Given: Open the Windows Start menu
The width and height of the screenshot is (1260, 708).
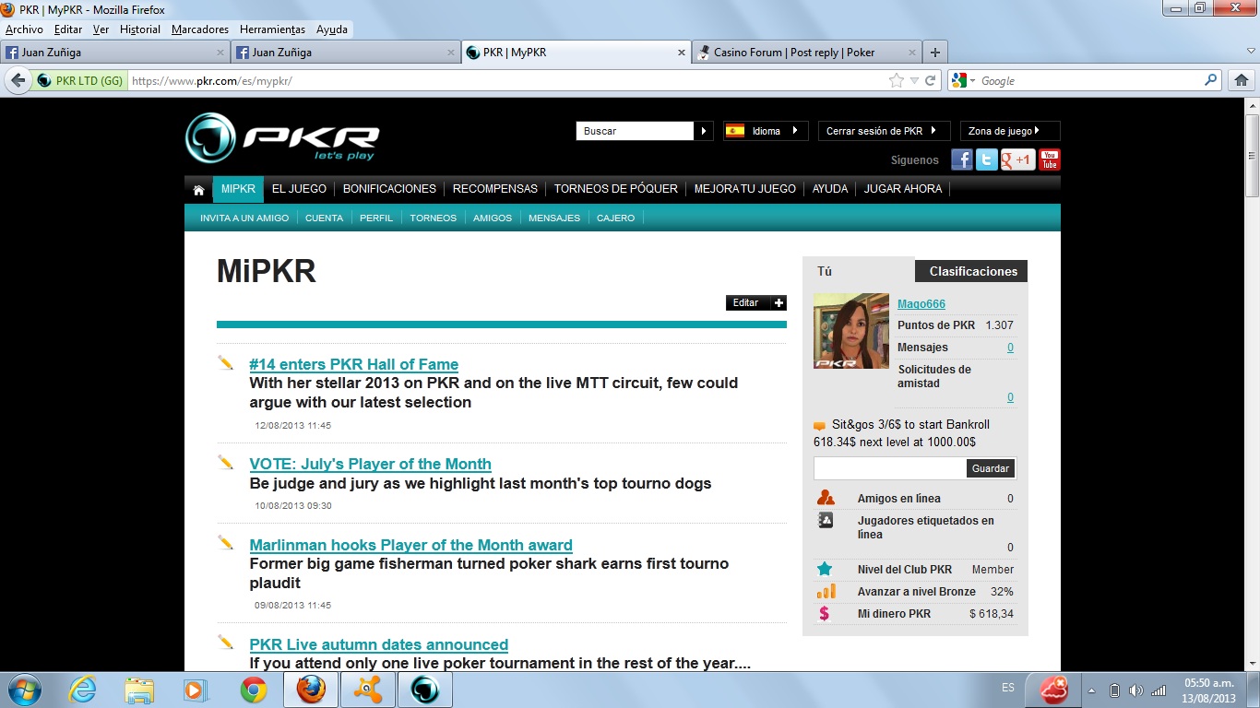Looking at the screenshot, I should tap(23, 690).
